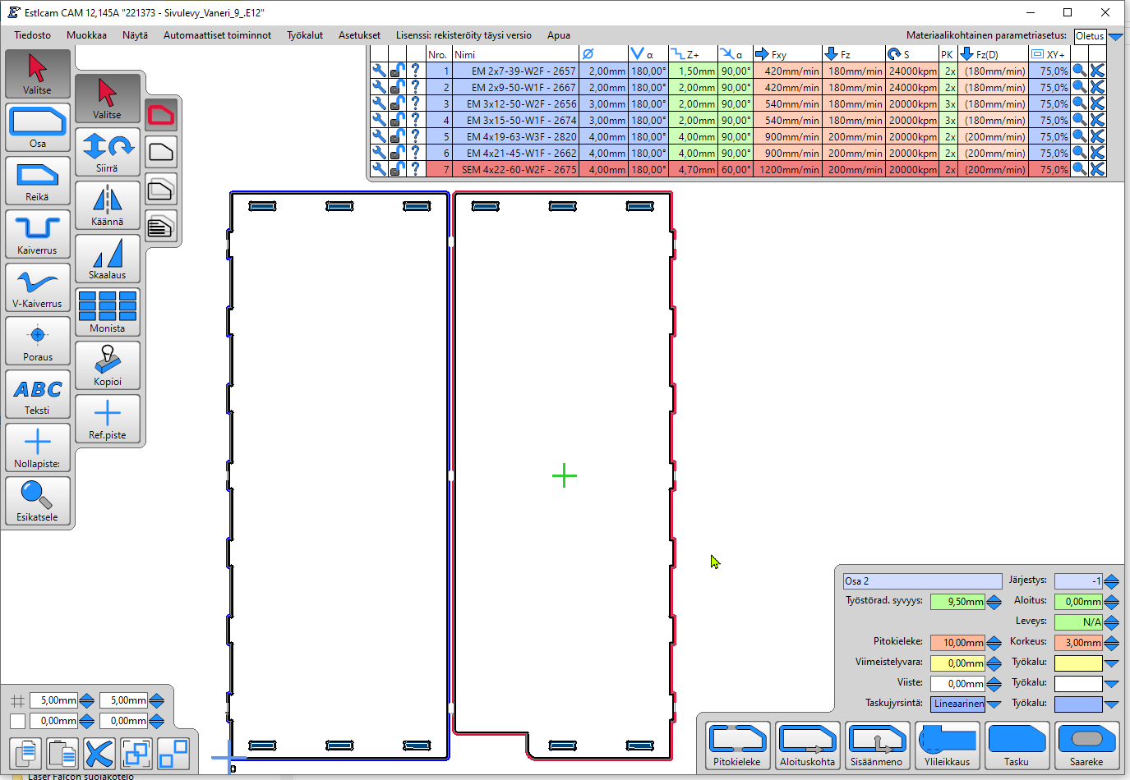This screenshot has height=780, width=1130.
Task: Switch to outlined shape selection mode
Action: (161, 152)
